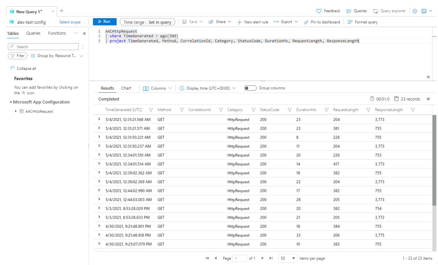Enable the Group columns toggle

point(250,88)
